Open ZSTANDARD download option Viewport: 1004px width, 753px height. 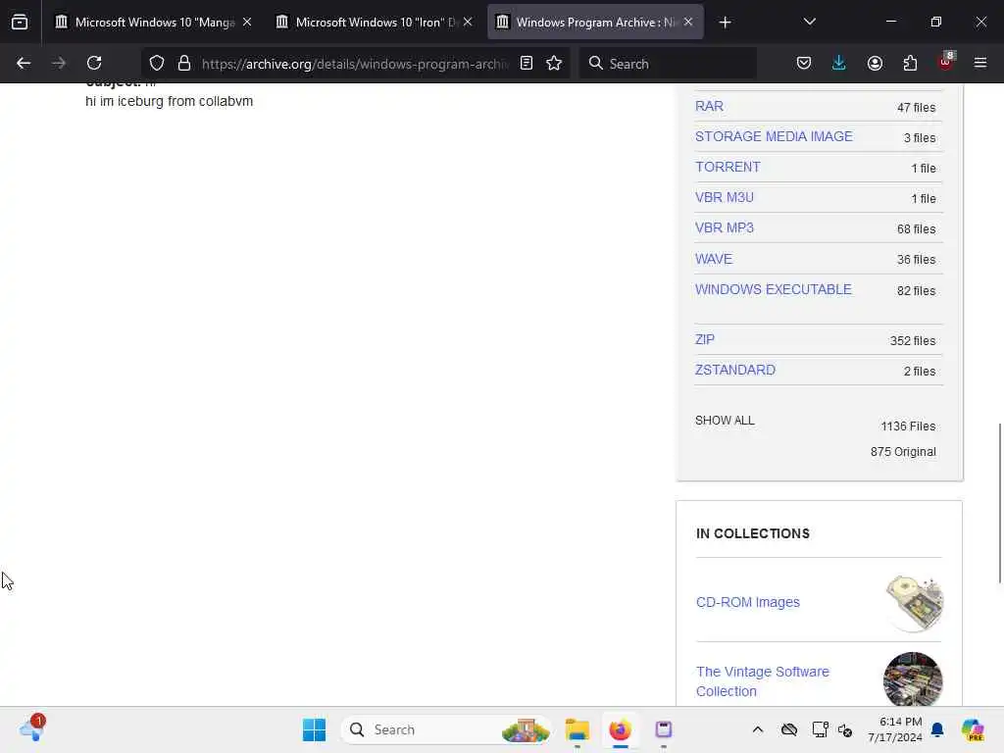tap(735, 370)
